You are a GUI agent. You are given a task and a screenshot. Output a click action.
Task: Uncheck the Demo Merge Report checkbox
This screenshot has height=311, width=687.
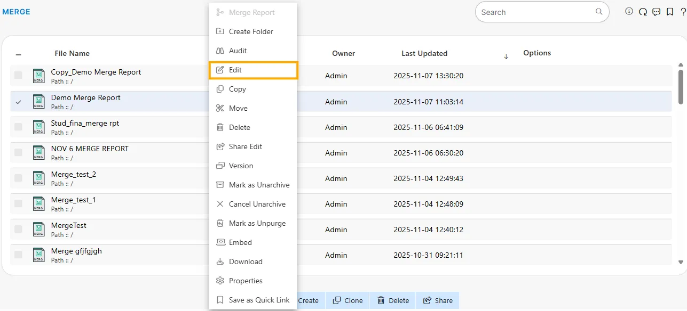pos(19,102)
